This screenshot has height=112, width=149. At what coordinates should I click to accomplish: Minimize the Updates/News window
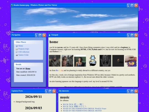47,91
